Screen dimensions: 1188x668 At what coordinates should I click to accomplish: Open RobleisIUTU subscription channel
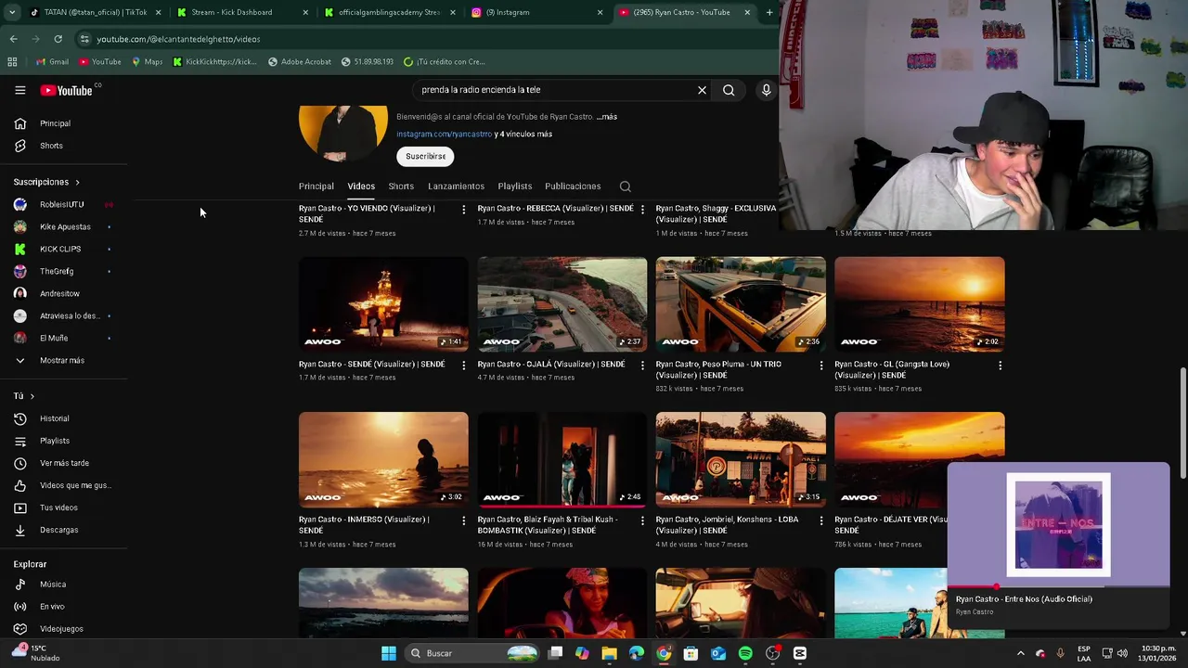(x=63, y=205)
